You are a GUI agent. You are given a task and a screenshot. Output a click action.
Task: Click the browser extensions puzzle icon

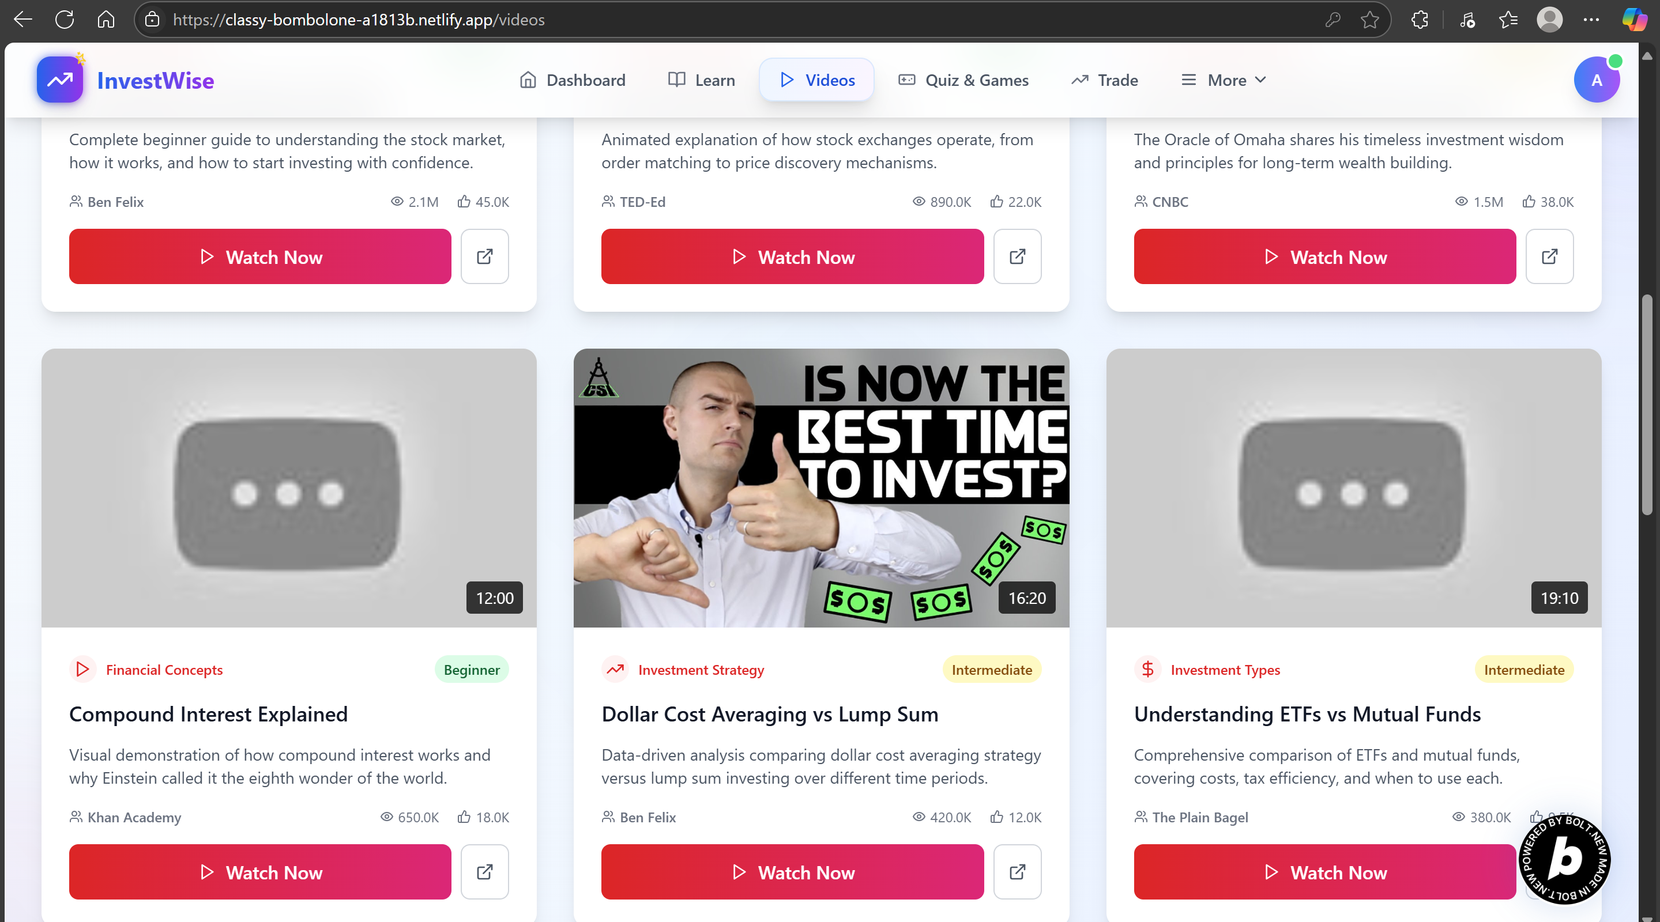[1419, 20]
